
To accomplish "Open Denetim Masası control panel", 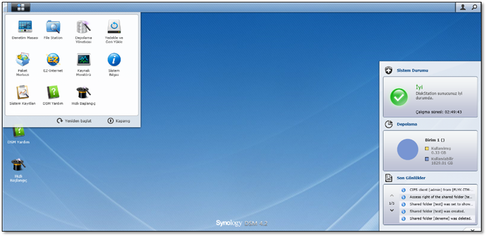I will click(x=25, y=29).
